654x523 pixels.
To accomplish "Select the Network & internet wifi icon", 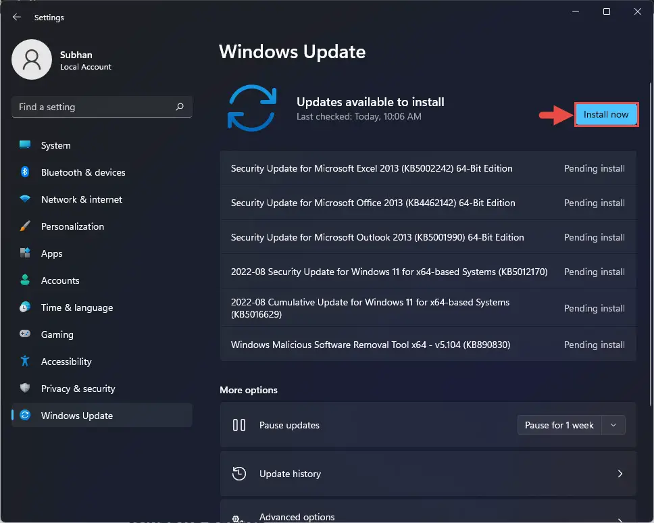I will click(x=25, y=199).
